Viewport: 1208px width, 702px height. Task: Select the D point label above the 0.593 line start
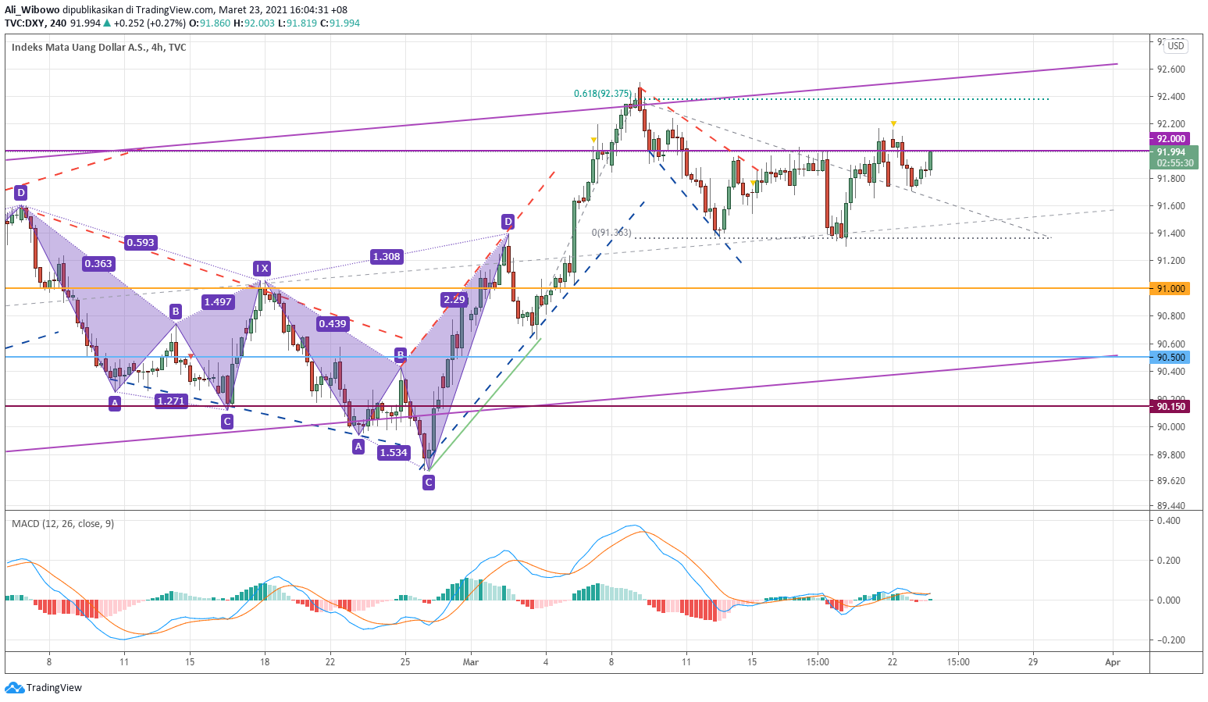pyautogui.click(x=20, y=192)
